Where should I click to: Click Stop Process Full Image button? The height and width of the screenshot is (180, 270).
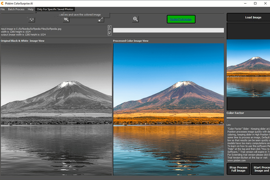point(238,169)
